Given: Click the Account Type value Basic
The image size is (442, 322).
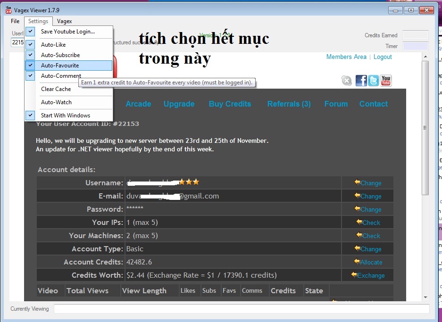Looking at the screenshot, I should pos(135,249).
